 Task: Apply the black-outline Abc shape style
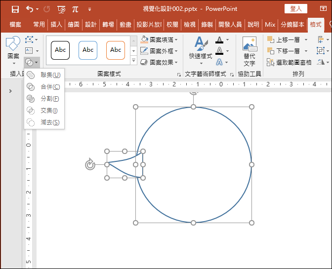click(x=60, y=50)
